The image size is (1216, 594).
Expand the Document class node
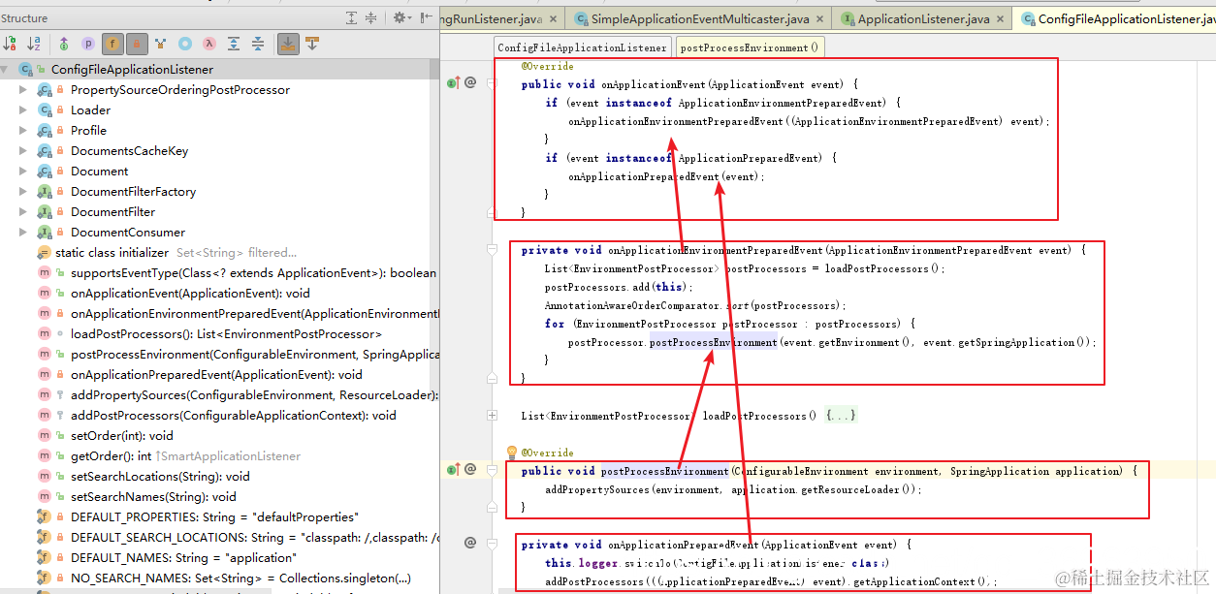tap(23, 172)
